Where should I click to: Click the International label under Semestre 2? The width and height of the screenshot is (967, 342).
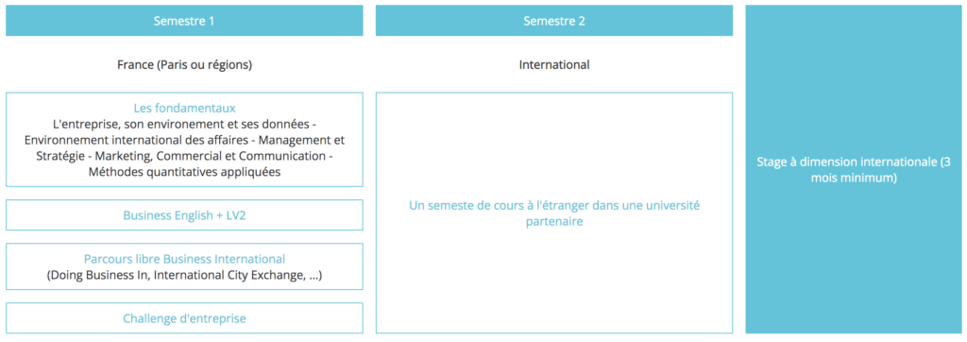coord(553,64)
